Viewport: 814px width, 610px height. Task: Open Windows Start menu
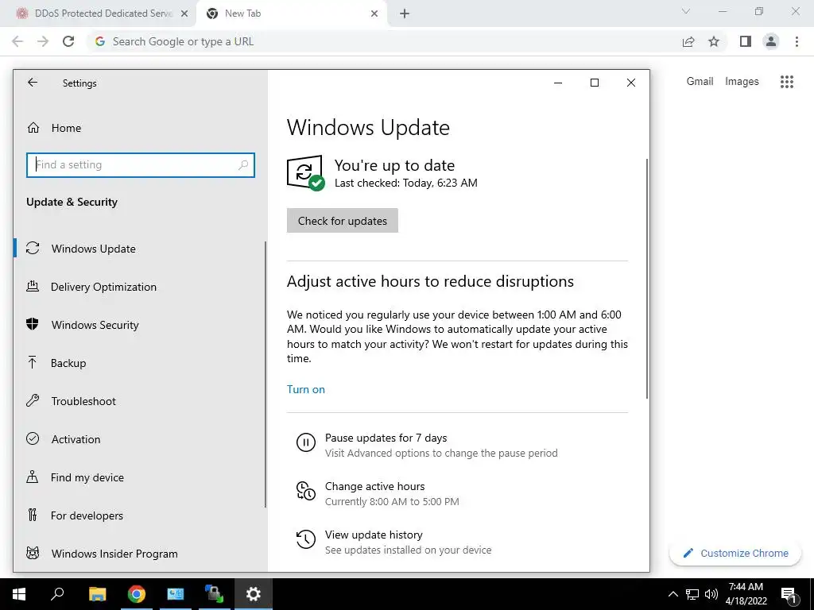pos(19,594)
